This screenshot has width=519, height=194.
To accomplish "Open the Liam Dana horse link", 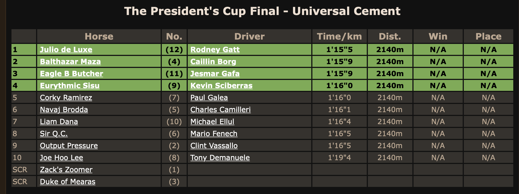I will pos(59,122).
